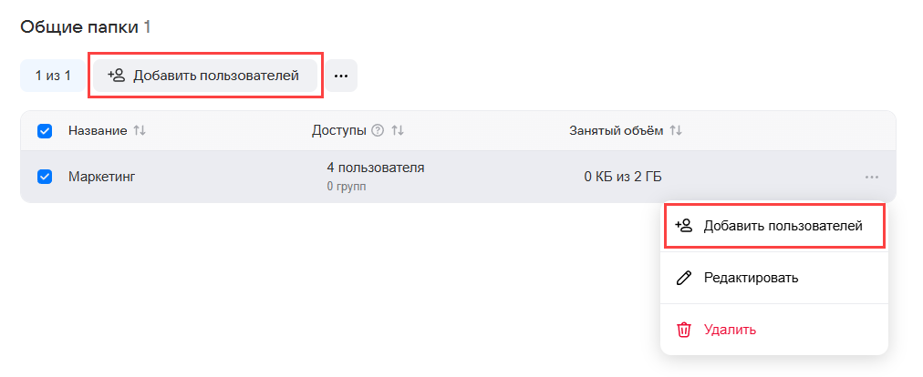The width and height of the screenshot is (923, 377).
Task: Open the Маркетинг folder name
Action: tap(101, 177)
